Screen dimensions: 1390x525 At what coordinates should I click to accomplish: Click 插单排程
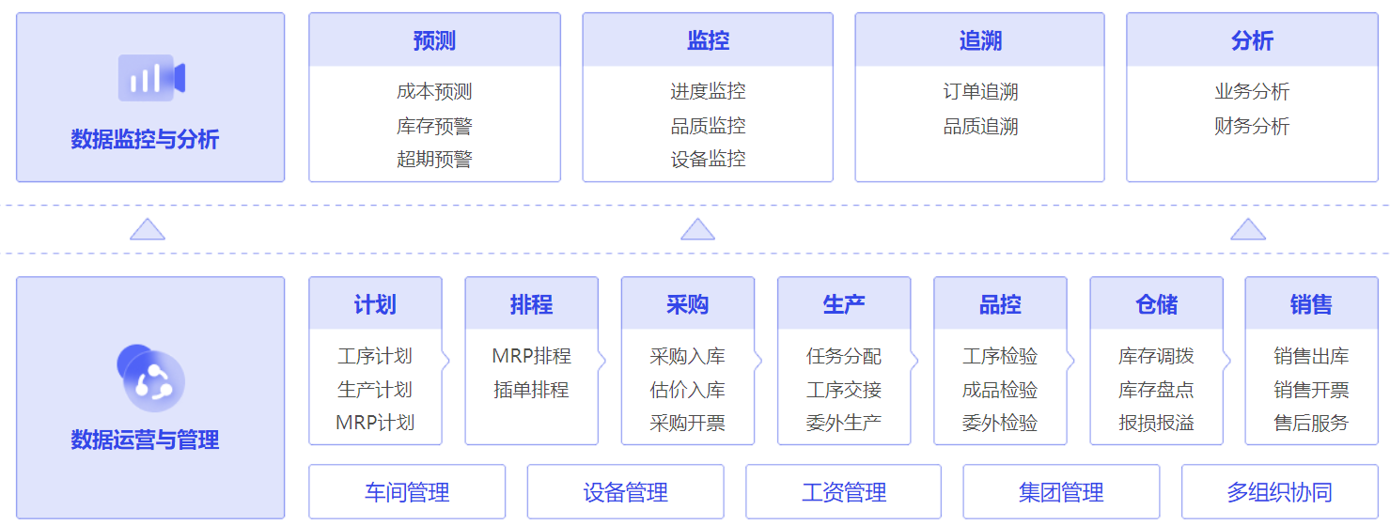[x=531, y=390]
